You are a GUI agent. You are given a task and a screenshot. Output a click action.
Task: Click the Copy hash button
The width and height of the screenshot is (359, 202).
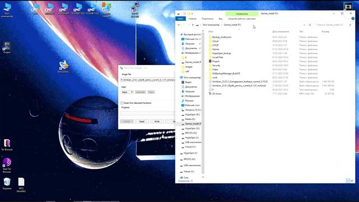coord(151,92)
